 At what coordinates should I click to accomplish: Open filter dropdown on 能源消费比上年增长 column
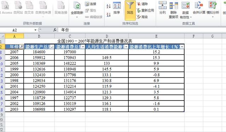182,47
